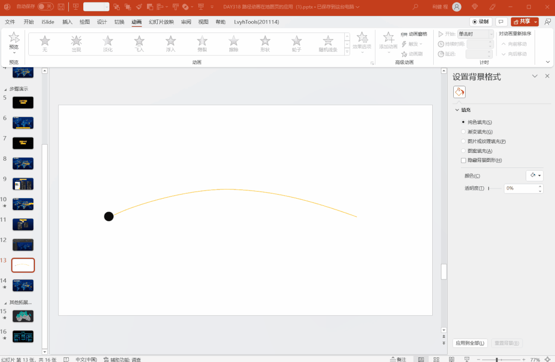Viewport: 555px width, 362px height.
Task: Collapse the Fill (填充) section
Action: 457,110
